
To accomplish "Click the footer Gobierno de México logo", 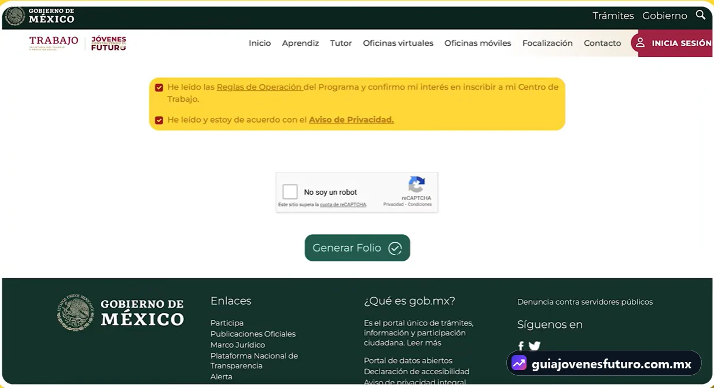I will pyautogui.click(x=120, y=312).
